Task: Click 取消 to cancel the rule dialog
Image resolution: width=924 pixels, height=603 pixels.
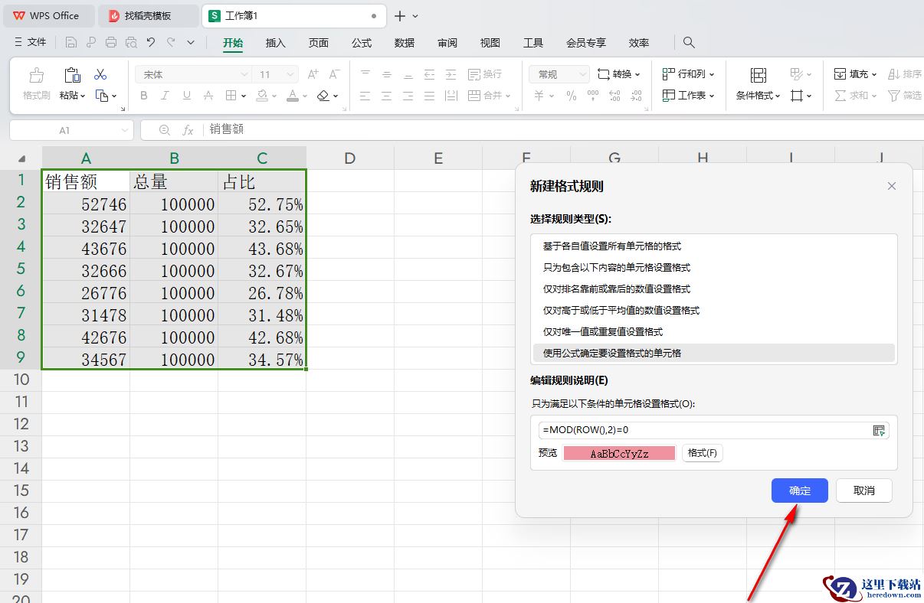Action: click(x=864, y=491)
